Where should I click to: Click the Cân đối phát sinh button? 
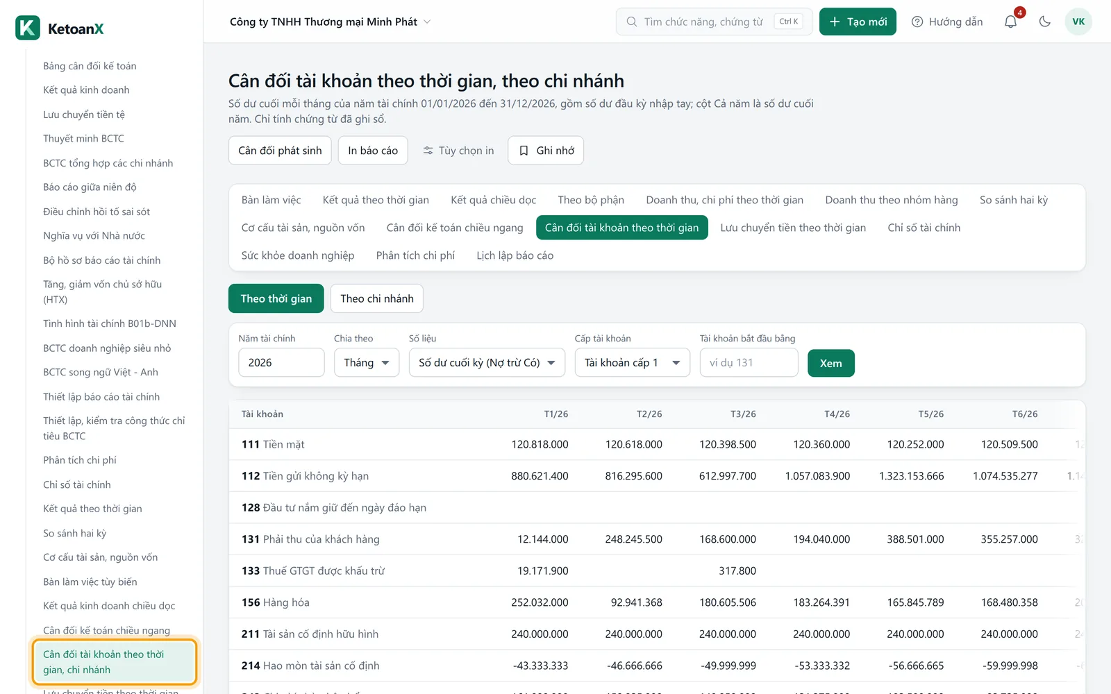[280, 151]
